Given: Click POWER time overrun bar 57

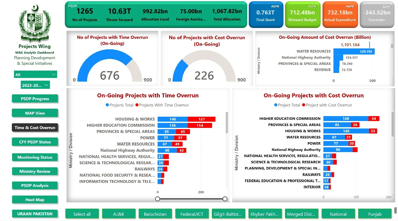Looking at the screenshot, I should click(180, 138).
